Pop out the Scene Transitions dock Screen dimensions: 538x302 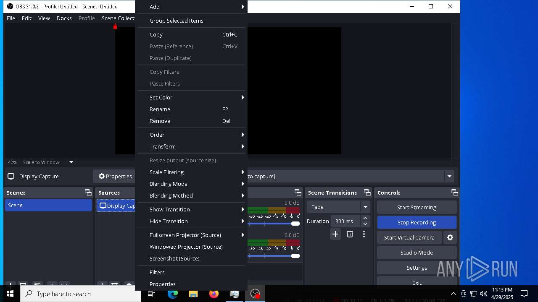pyautogui.click(x=367, y=193)
